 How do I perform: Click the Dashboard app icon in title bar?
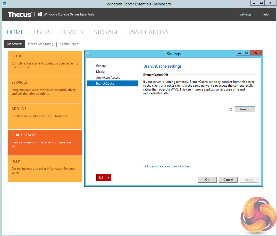point(4,4)
